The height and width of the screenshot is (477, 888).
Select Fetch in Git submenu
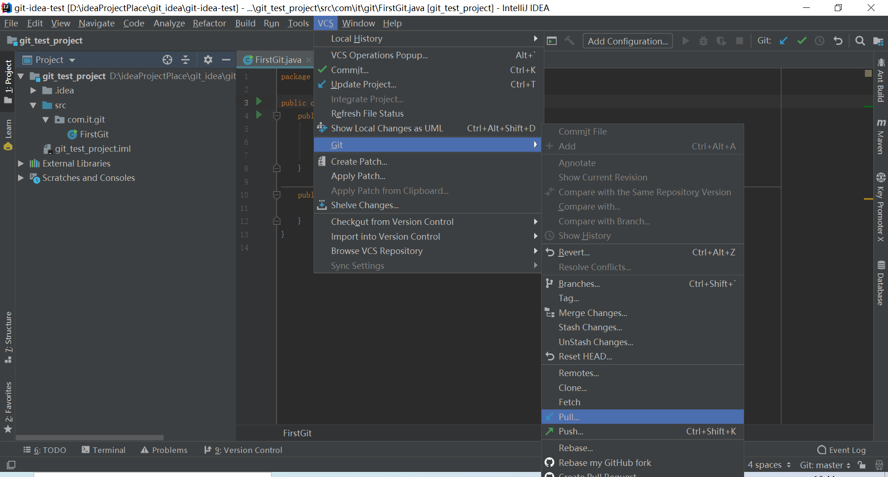642,402
